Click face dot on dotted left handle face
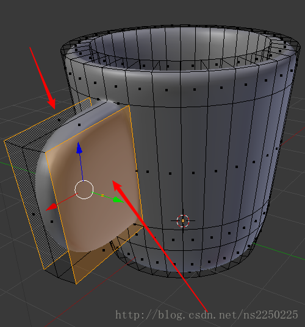Screen dimensions: 305x327 click(34, 214)
